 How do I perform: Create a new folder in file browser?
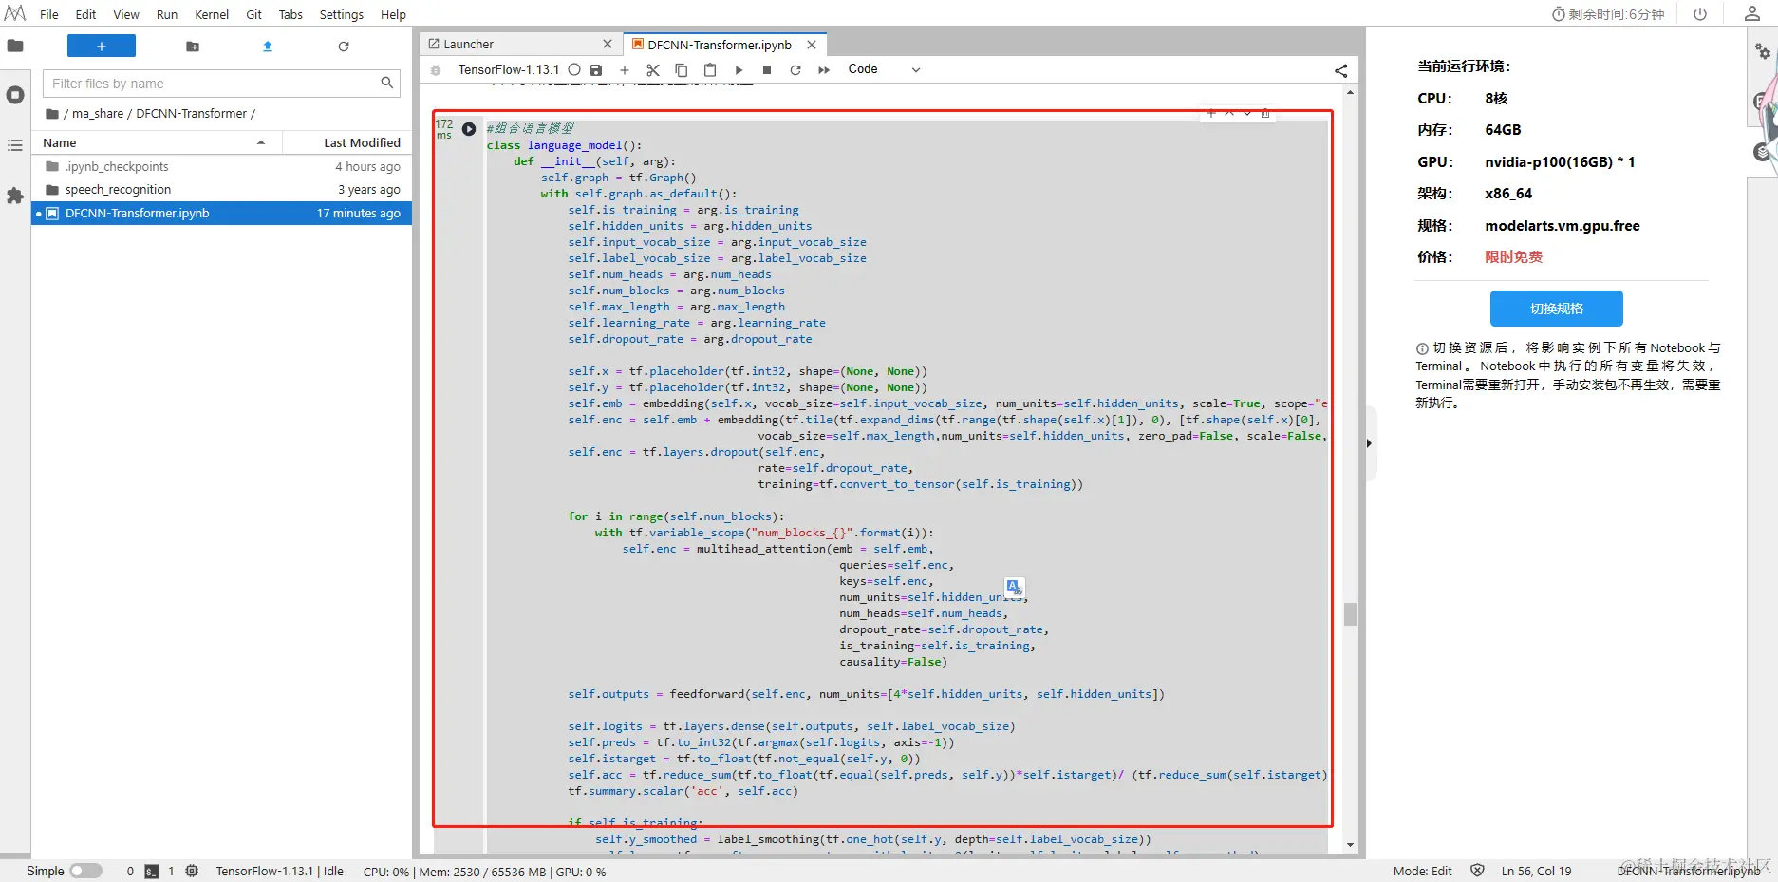tap(193, 47)
